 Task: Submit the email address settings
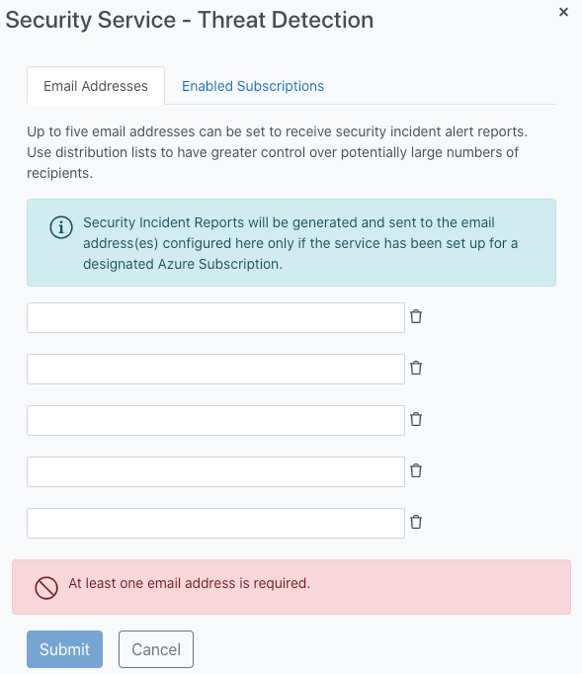(x=64, y=649)
